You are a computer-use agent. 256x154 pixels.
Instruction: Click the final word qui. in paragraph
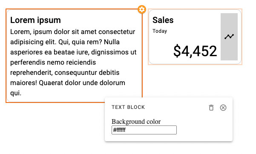16,93
